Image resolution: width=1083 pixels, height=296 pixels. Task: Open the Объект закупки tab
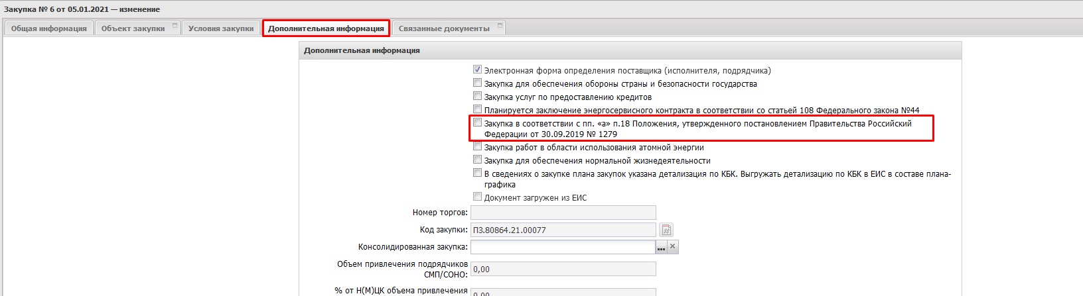[x=133, y=28]
